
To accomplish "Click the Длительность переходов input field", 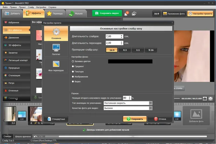I will pyautogui.click(x=113, y=43).
